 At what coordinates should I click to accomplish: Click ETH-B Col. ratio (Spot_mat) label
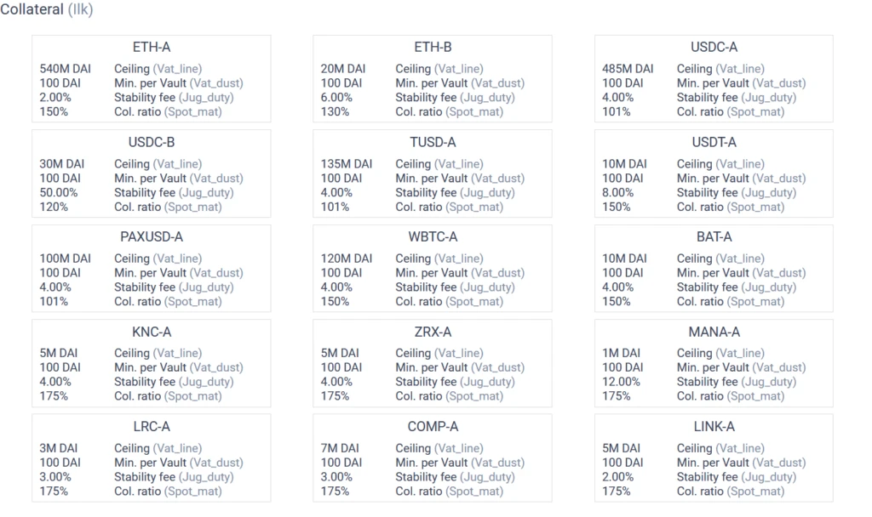[x=450, y=111]
